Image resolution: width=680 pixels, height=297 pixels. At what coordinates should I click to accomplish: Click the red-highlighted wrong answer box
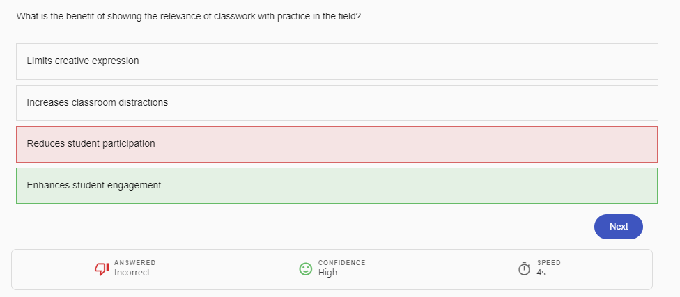[x=337, y=144]
